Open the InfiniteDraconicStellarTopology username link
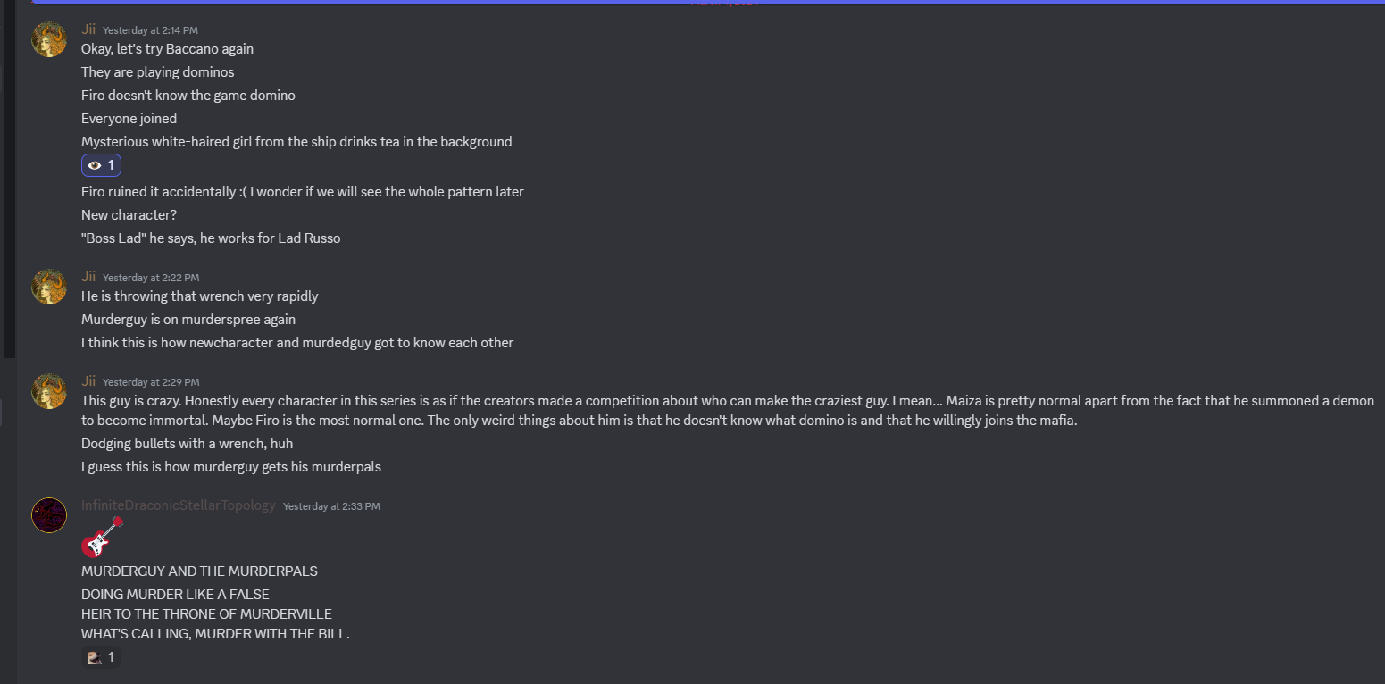The height and width of the screenshot is (684, 1385). pyautogui.click(x=179, y=505)
